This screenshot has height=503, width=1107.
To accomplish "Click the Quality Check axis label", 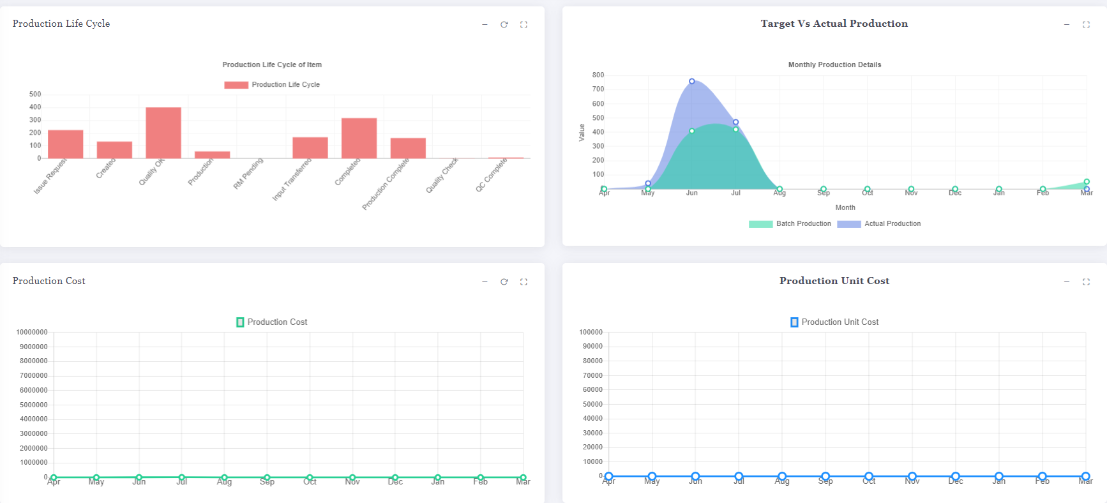I will tap(442, 176).
